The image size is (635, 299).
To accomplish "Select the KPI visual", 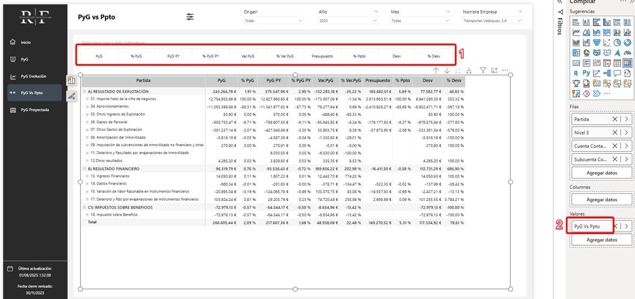I will click(x=597, y=63).
